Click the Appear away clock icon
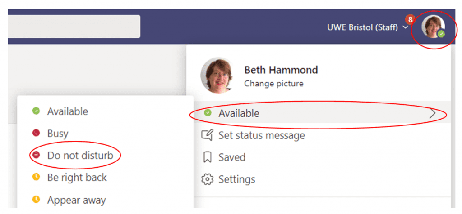 pos(36,200)
